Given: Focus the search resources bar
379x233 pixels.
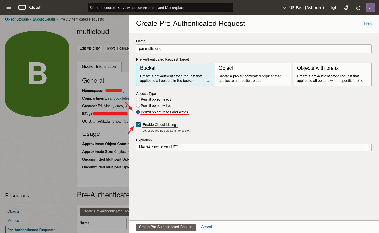Looking at the screenshot, I should point(160,8).
